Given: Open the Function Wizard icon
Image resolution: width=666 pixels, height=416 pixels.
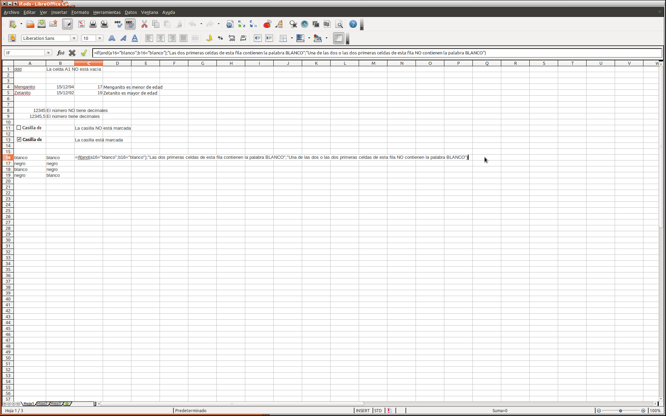Looking at the screenshot, I should [60, 53].
